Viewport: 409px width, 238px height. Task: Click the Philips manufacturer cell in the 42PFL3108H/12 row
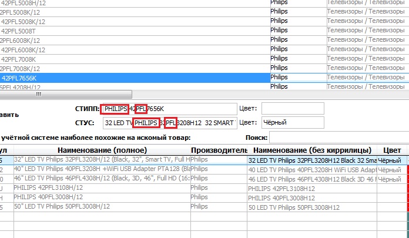(x=219, y=188)
